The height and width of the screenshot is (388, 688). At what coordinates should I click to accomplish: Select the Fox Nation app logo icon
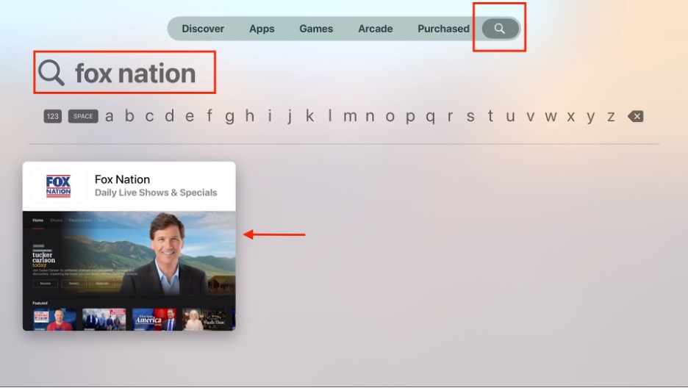pos(59,186)
